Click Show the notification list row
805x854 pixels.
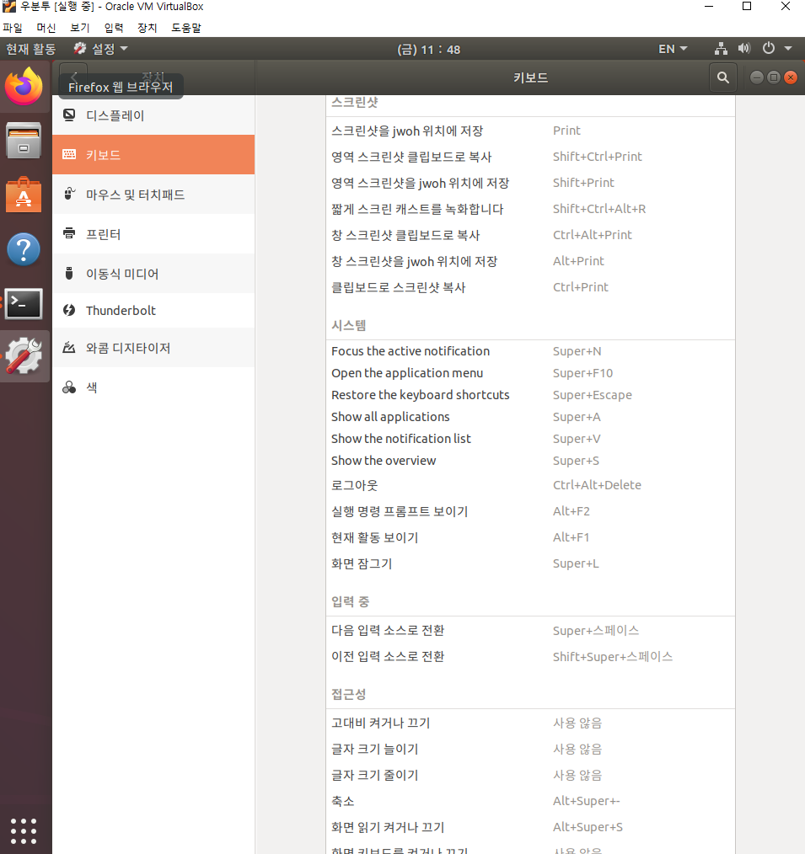click(530, 439)
